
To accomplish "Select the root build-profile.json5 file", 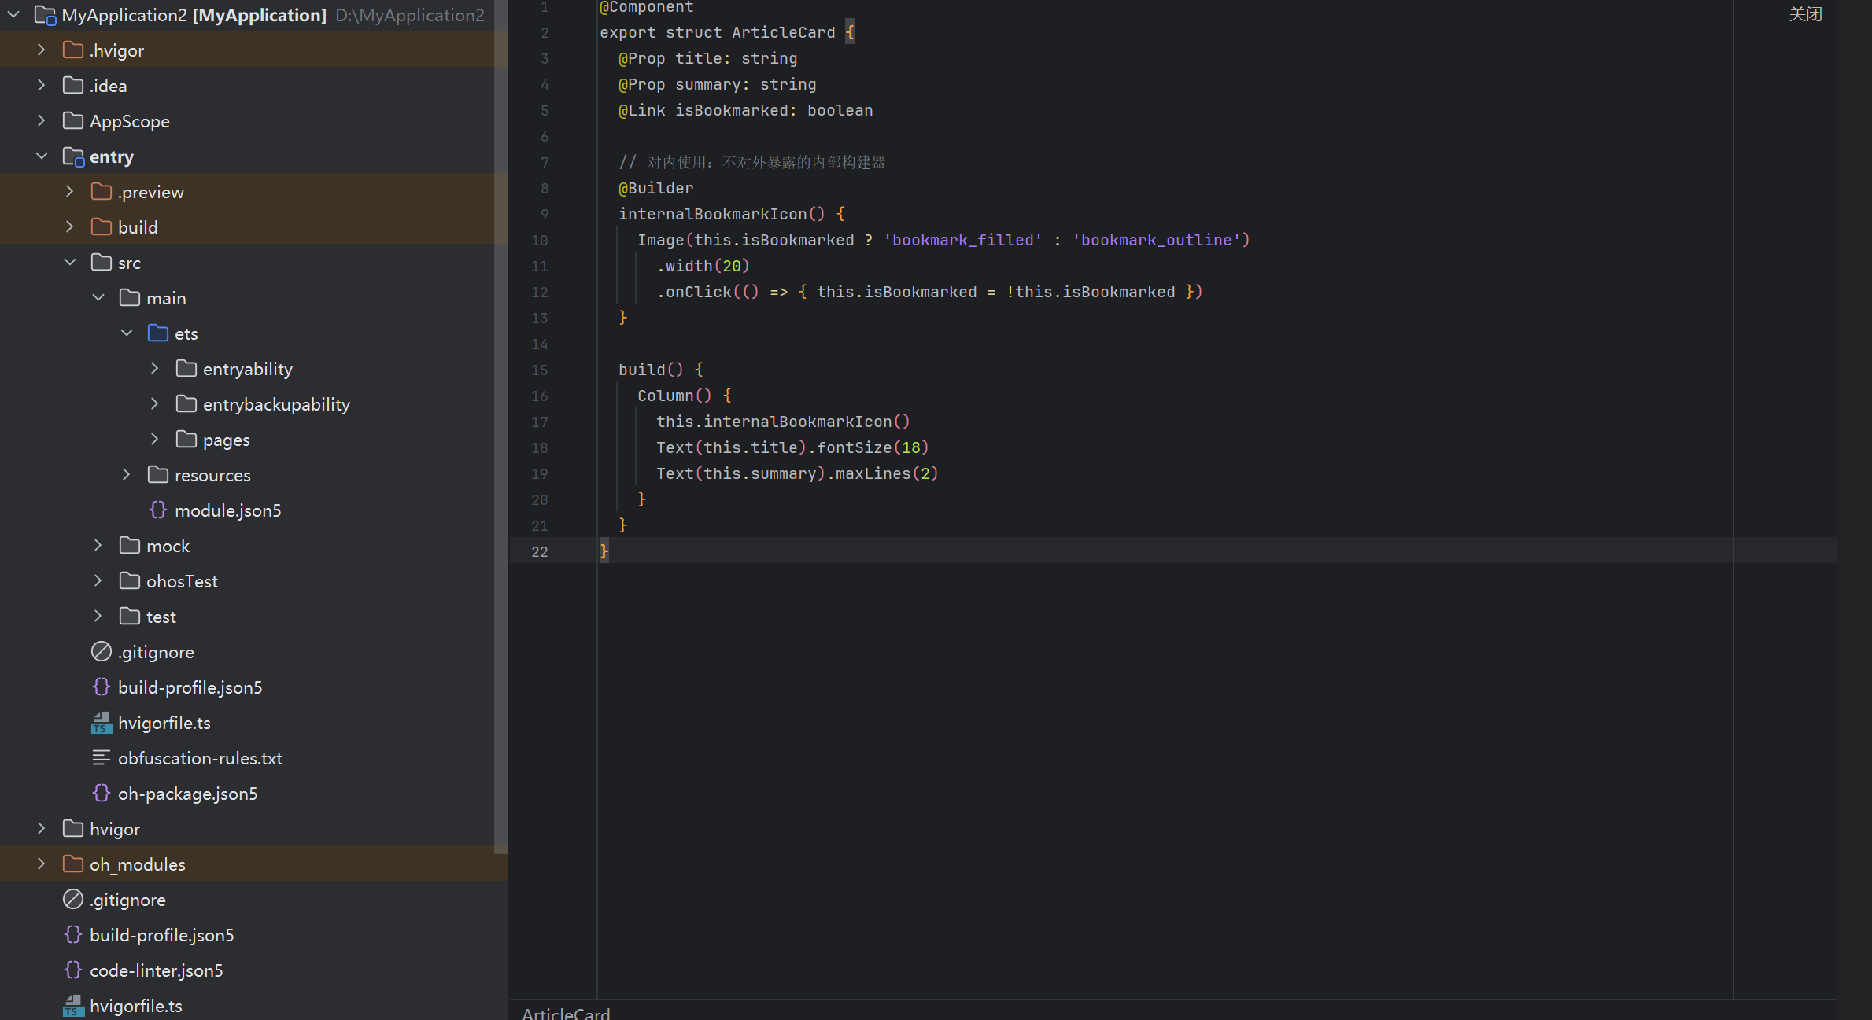I will tap(162, 935).
